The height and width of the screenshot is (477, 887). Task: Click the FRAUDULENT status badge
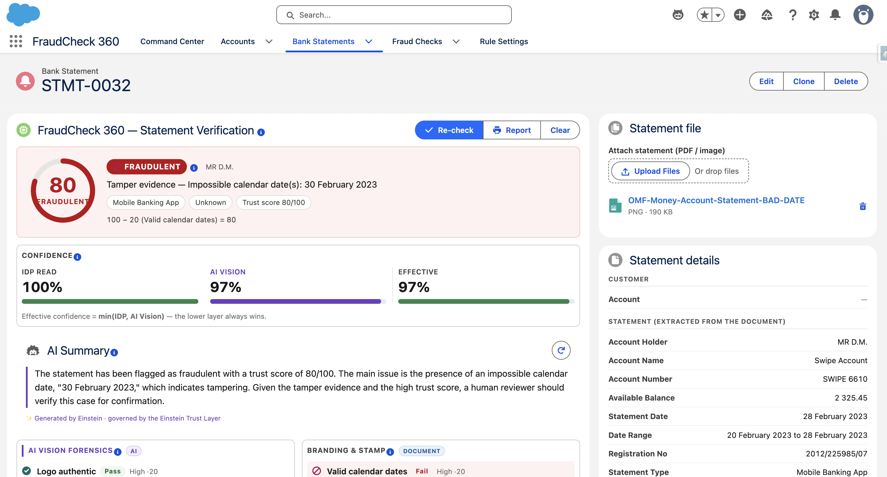coord(147,166)
